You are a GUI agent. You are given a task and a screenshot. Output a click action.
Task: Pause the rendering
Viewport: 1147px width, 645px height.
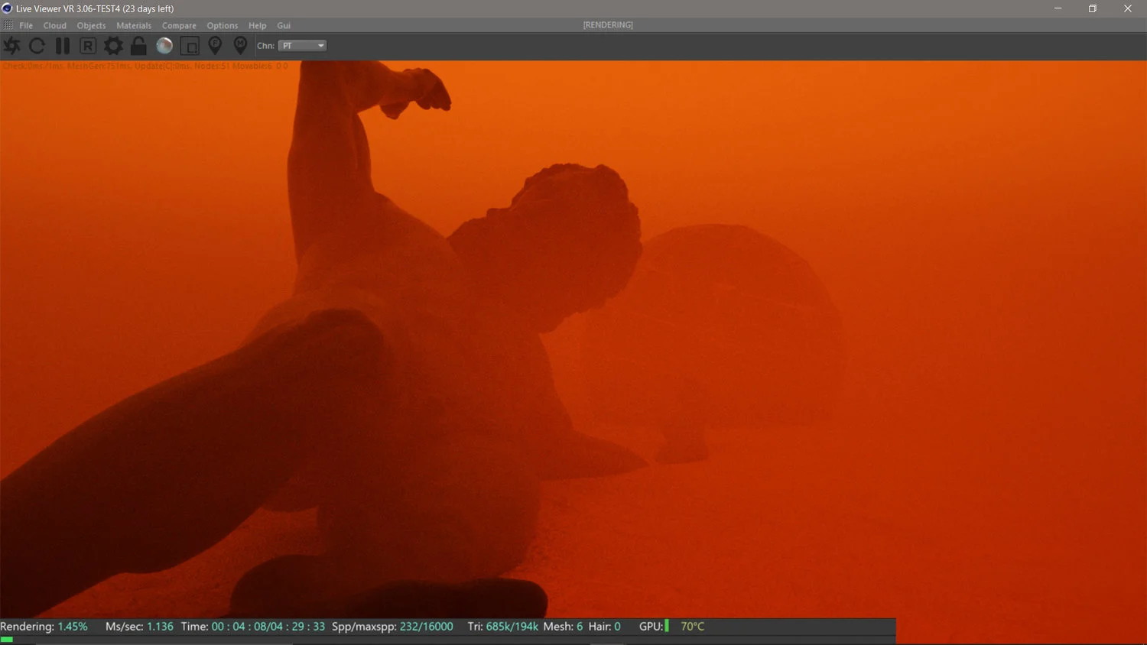tap(63, 46)
